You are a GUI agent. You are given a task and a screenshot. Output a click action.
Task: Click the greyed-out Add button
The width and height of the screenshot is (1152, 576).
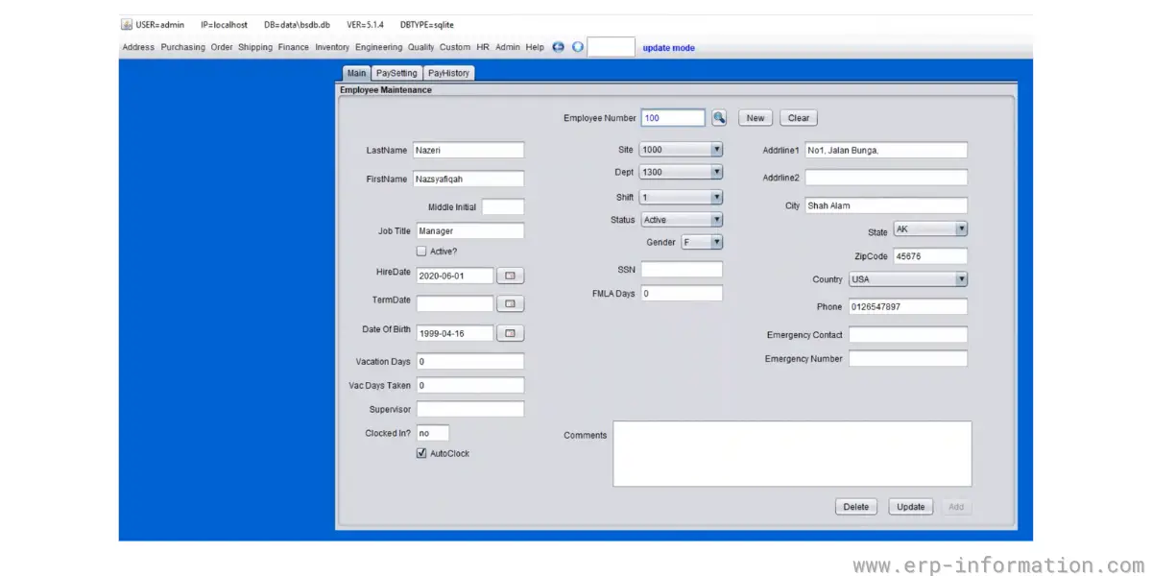pos(956,507)
